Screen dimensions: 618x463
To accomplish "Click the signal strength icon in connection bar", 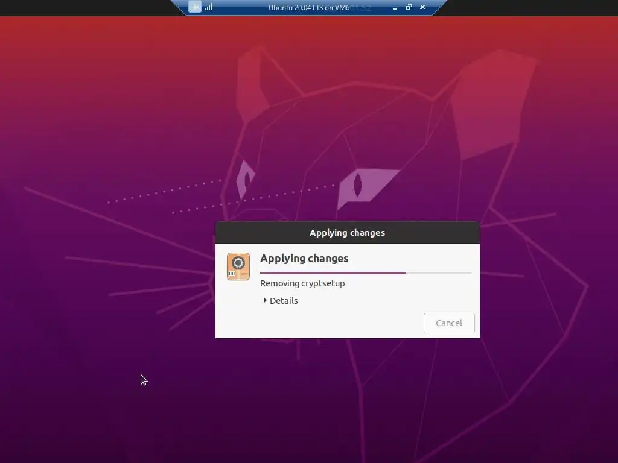I will click(x=208, y=7).
